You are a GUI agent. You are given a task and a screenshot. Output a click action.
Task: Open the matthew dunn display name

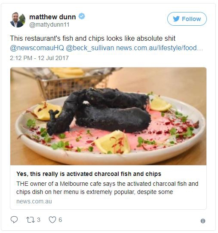pyautogui.click(x=52, y=17)
